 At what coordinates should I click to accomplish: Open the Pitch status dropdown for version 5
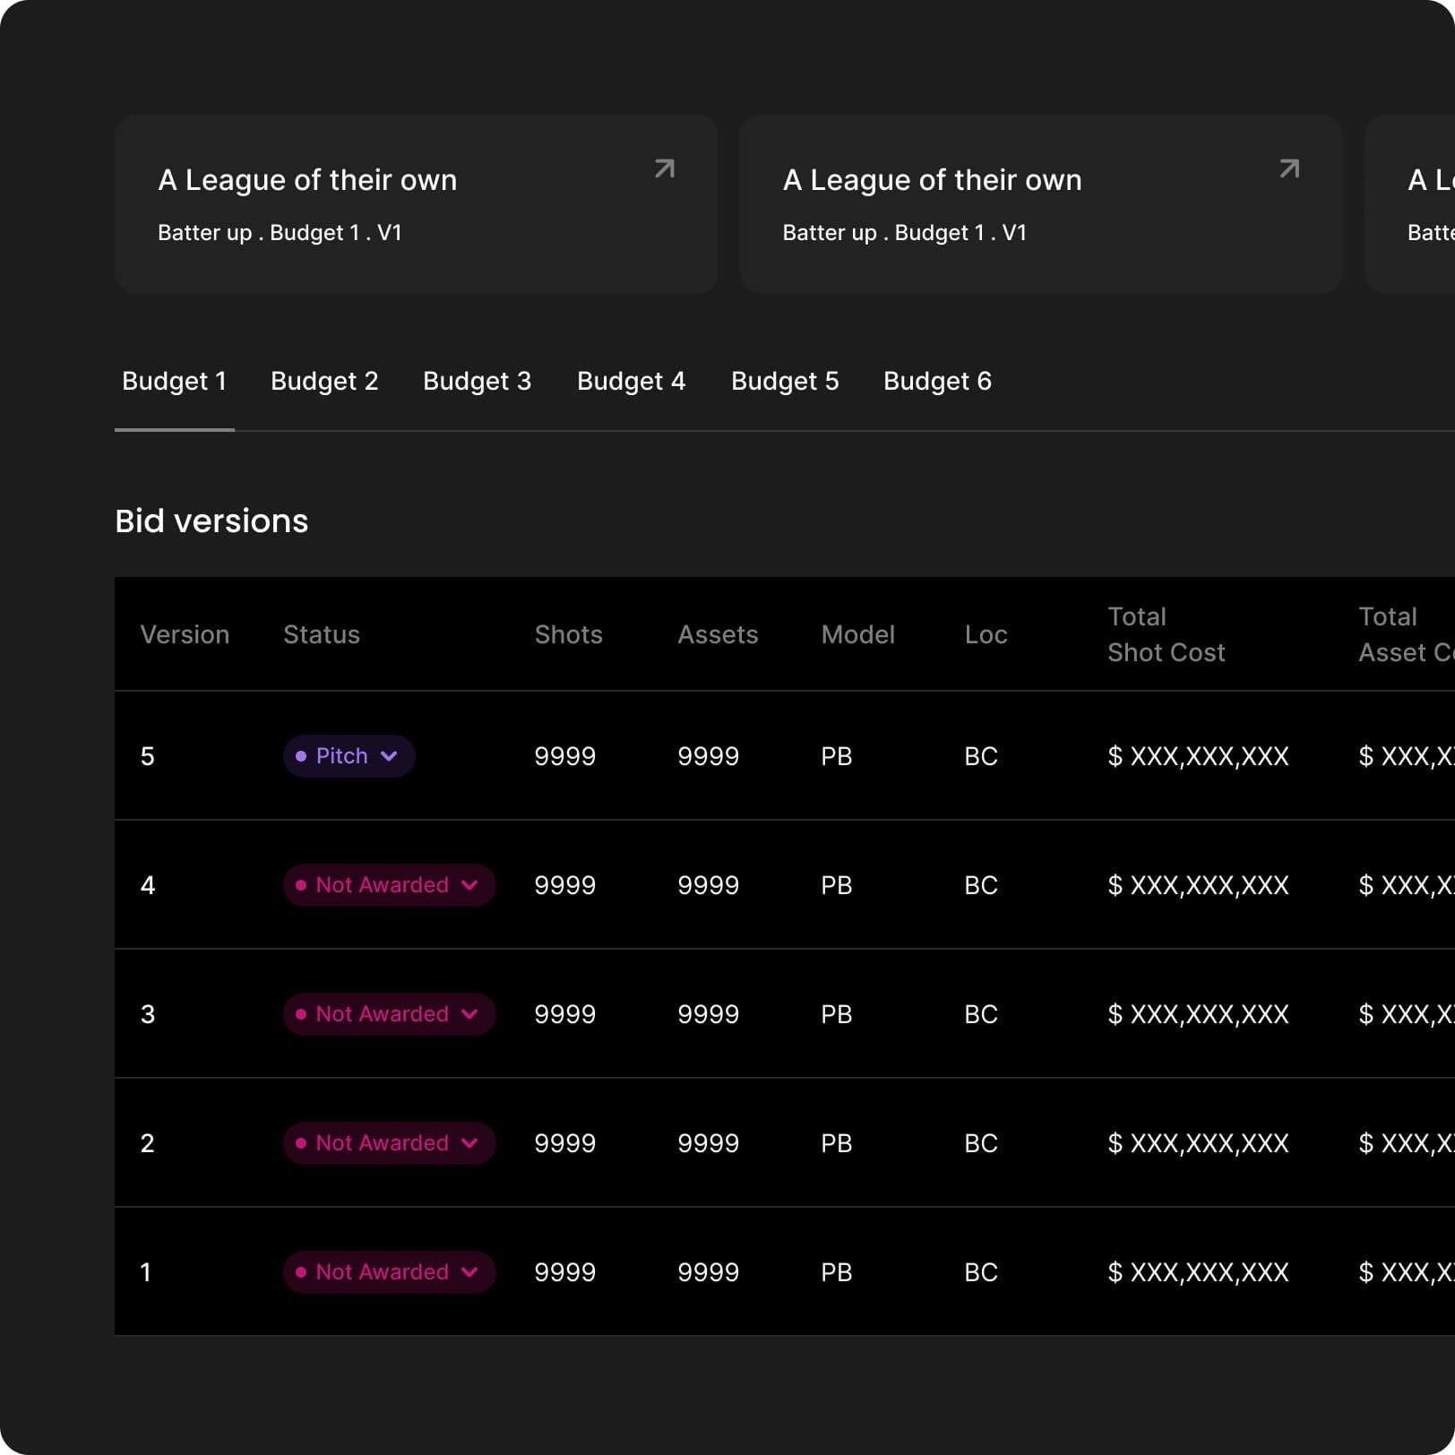(389, 756)
